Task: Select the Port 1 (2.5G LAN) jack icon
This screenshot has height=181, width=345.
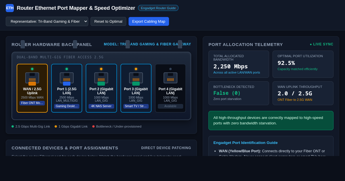Action: pyautogui.click(x=67, y=78)
